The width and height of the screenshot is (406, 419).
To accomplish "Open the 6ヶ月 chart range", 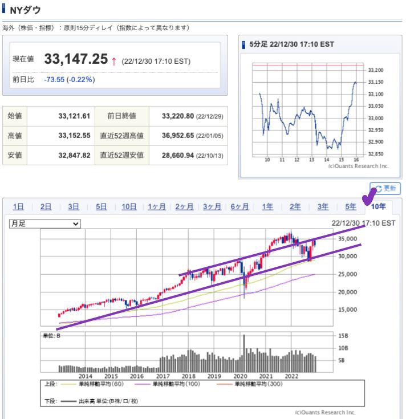I will (239, 206).
